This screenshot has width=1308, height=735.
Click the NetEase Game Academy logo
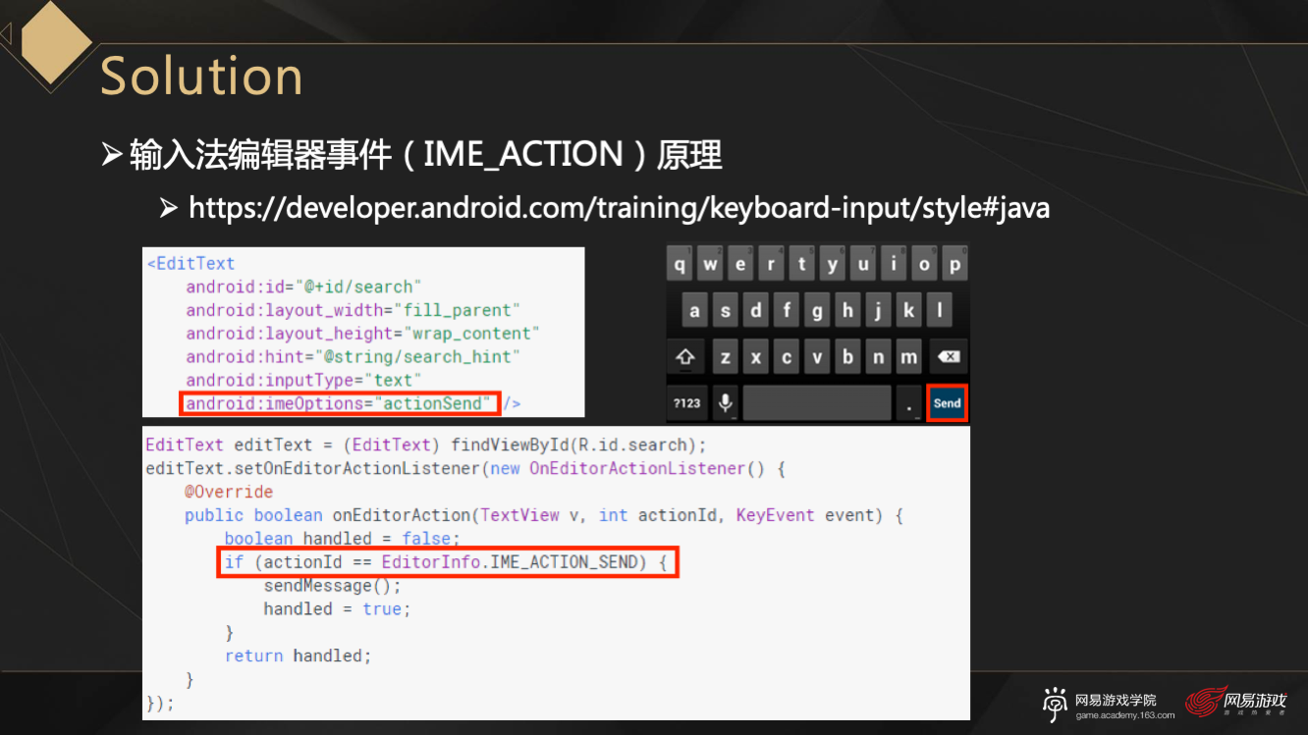pos(1110,705)
